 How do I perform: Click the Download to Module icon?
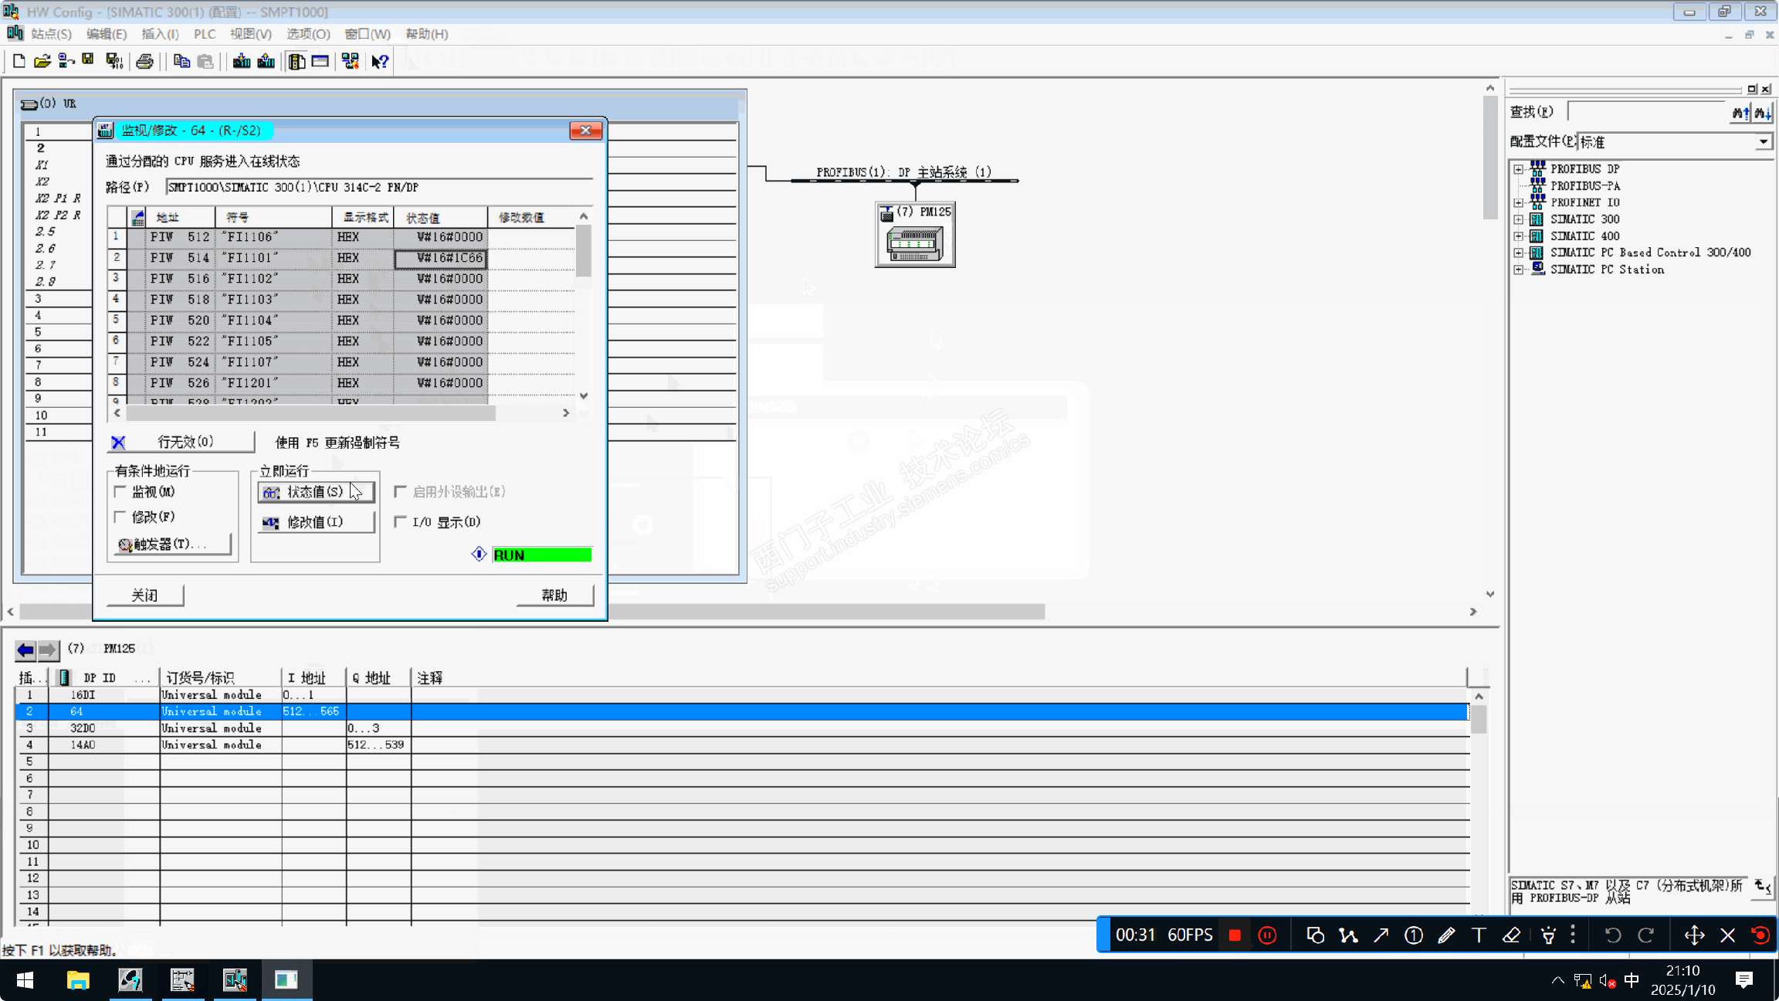tap(242, 61)
